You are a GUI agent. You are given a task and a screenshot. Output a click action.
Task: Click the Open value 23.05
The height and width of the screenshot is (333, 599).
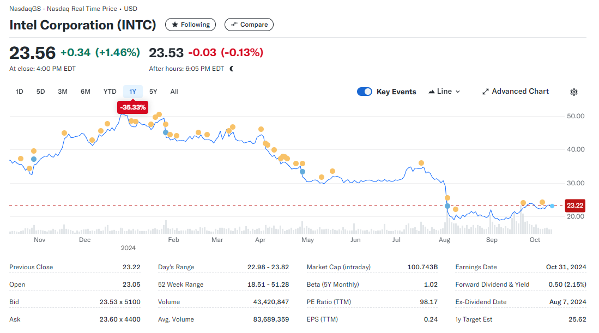point(131,284)
